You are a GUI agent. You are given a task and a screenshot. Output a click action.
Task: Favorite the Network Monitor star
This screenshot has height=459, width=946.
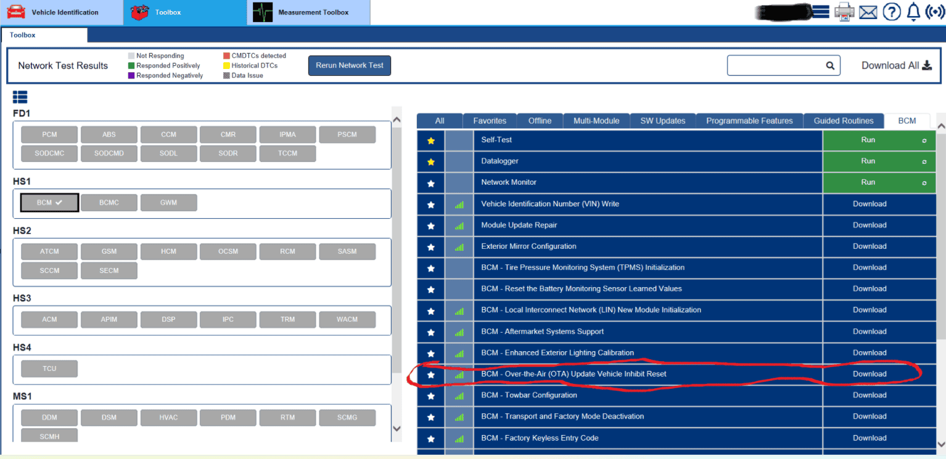431,183
